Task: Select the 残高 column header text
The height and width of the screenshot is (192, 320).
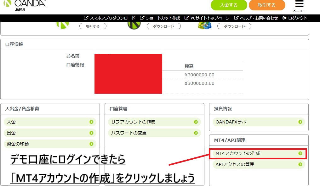Action: (189, 66)
